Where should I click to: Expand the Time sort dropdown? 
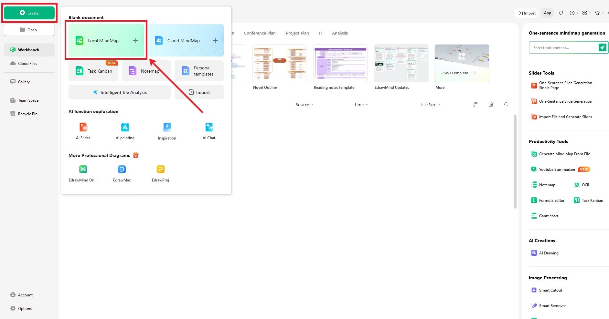(361, 105)
